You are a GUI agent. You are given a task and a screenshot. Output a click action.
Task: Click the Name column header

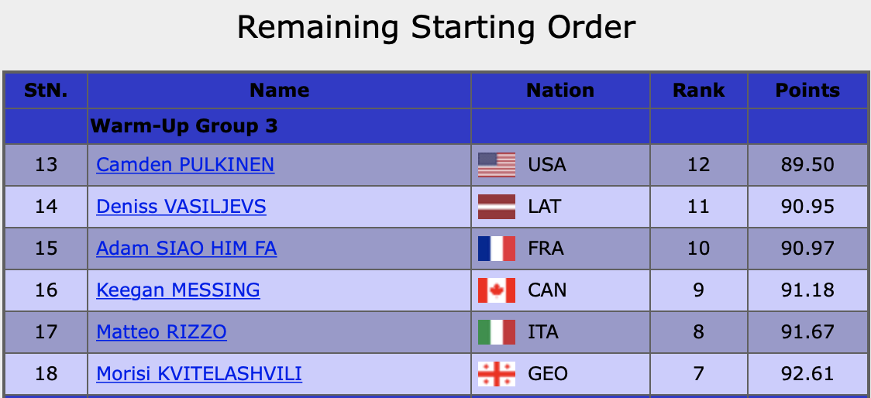279,91
